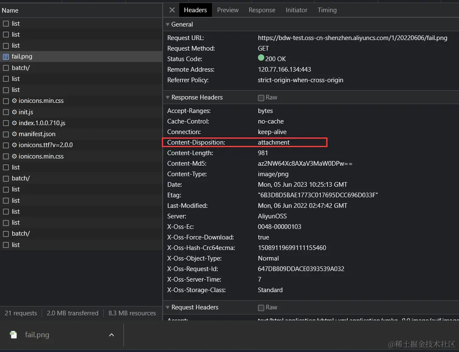Select the ionicons.ttf?v=2.0.0 request
The width and height of the screenshot is (459, 352).
coord(81,145)
